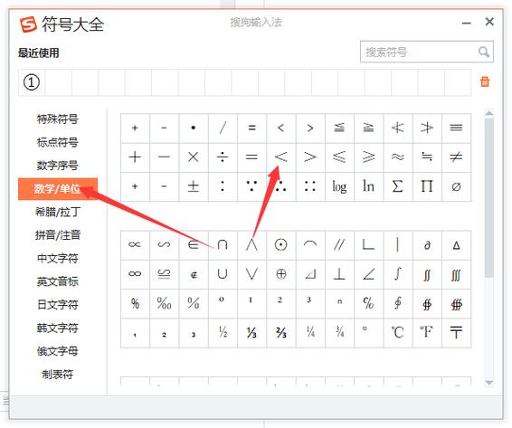Insert the degrees Celsius ℃ symbol
512x428 pixels.
click(398, 333)
